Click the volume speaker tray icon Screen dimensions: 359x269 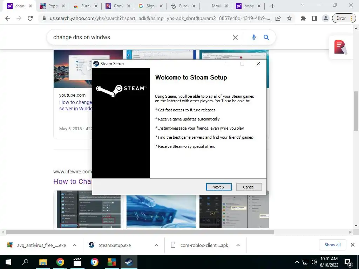[314, 262]
